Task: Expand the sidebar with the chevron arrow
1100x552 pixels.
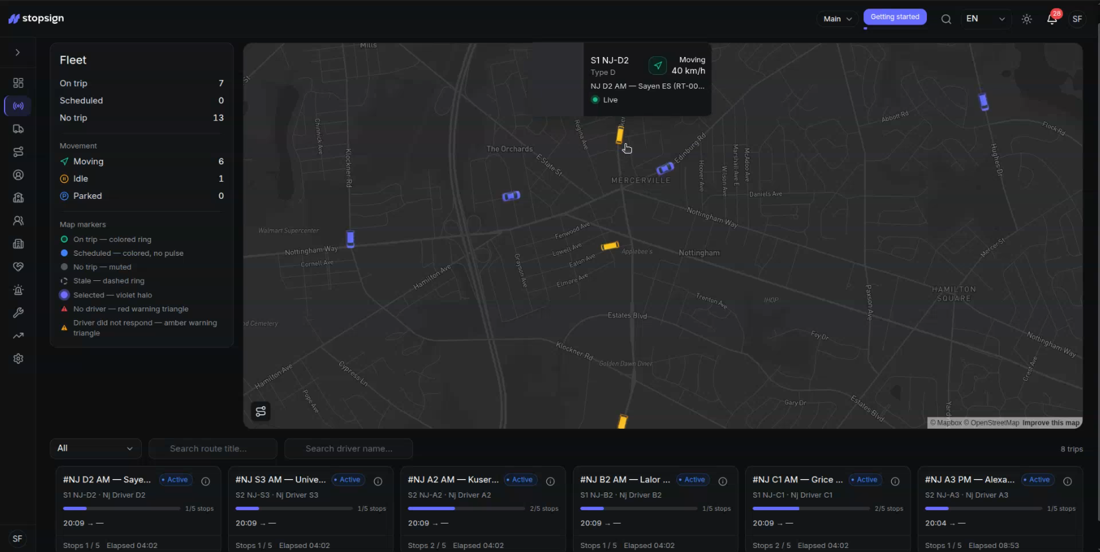Action: pos(18,52)
